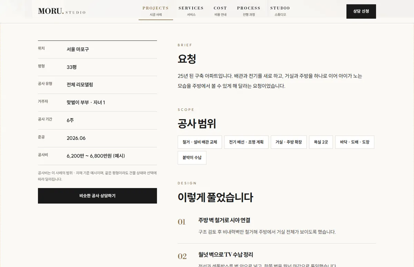This screenshot has width=414, height=267.
Task: Click the 이렇게 풀었습니다 heading
Action: tap(216, 197)
